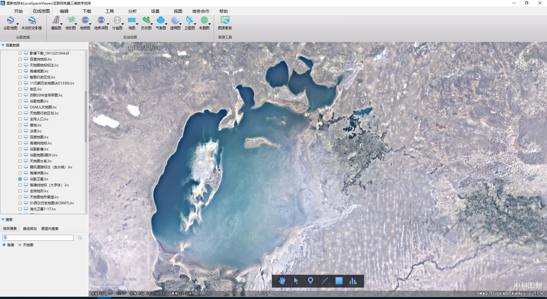Open the 专题图 dropdown arrow
The height and width of the screenshot is (299, 547).
tap(209, 24)
